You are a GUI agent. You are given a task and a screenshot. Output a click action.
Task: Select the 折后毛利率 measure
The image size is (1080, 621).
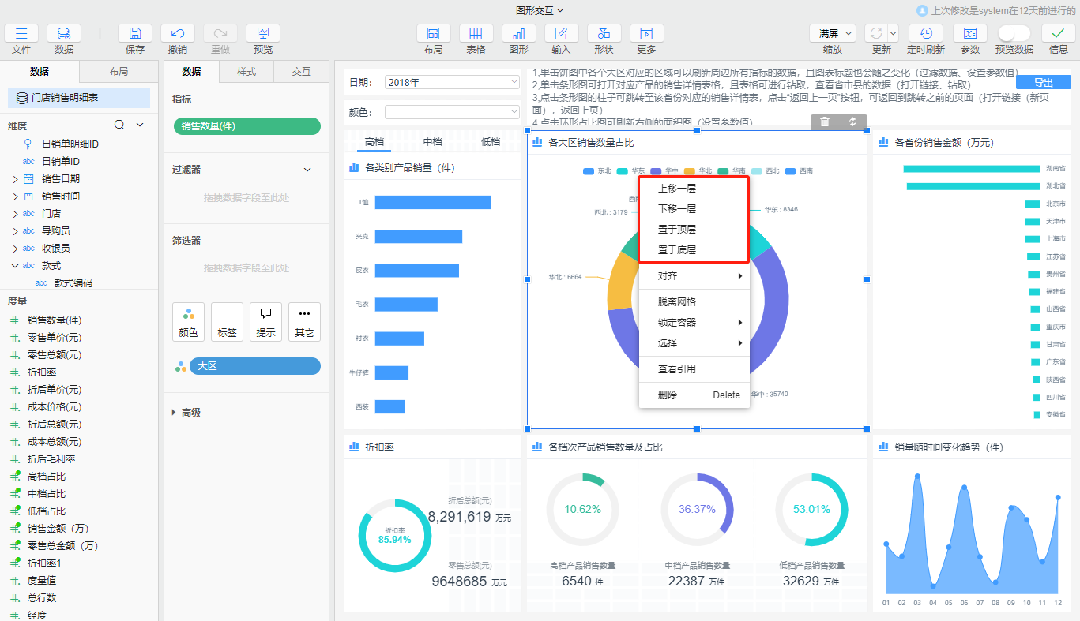(51, 459)
